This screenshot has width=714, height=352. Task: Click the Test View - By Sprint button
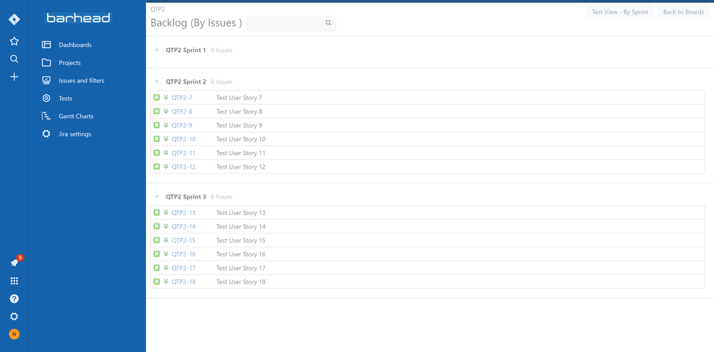tap(620, 12)
